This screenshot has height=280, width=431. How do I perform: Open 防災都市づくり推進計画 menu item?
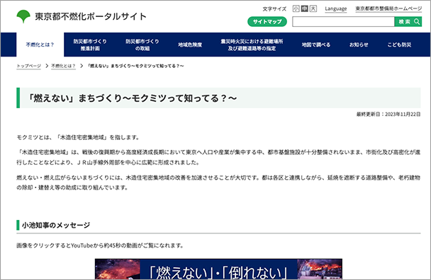pyautogui.click(x=90, y=45)
